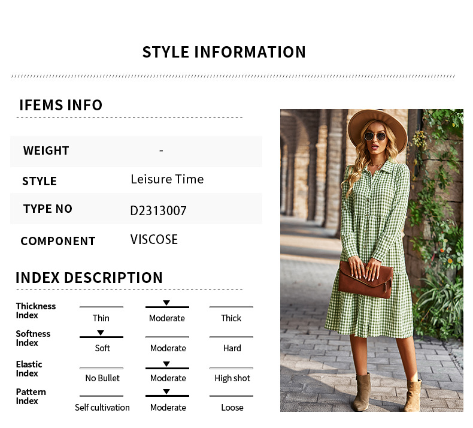The height and width of the screenshot is (428, 473).
Task: Click the Soft option text
Action: point(102,348)
